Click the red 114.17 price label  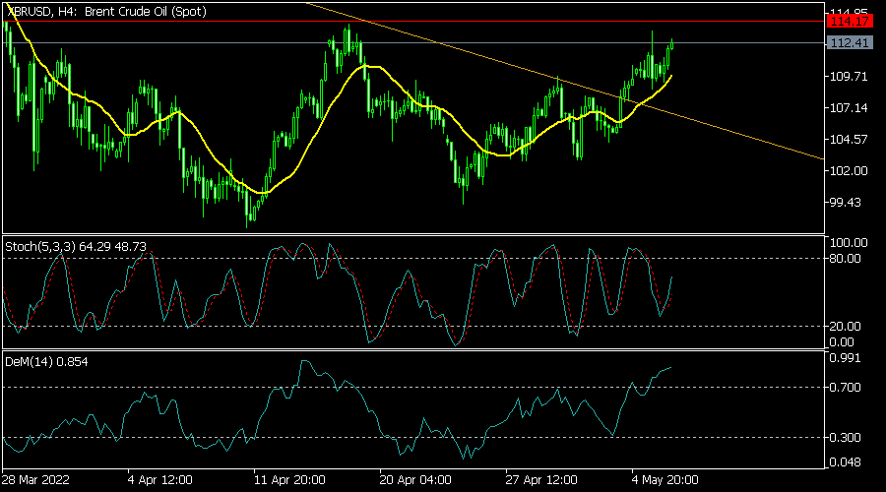(x=850, y=22)
